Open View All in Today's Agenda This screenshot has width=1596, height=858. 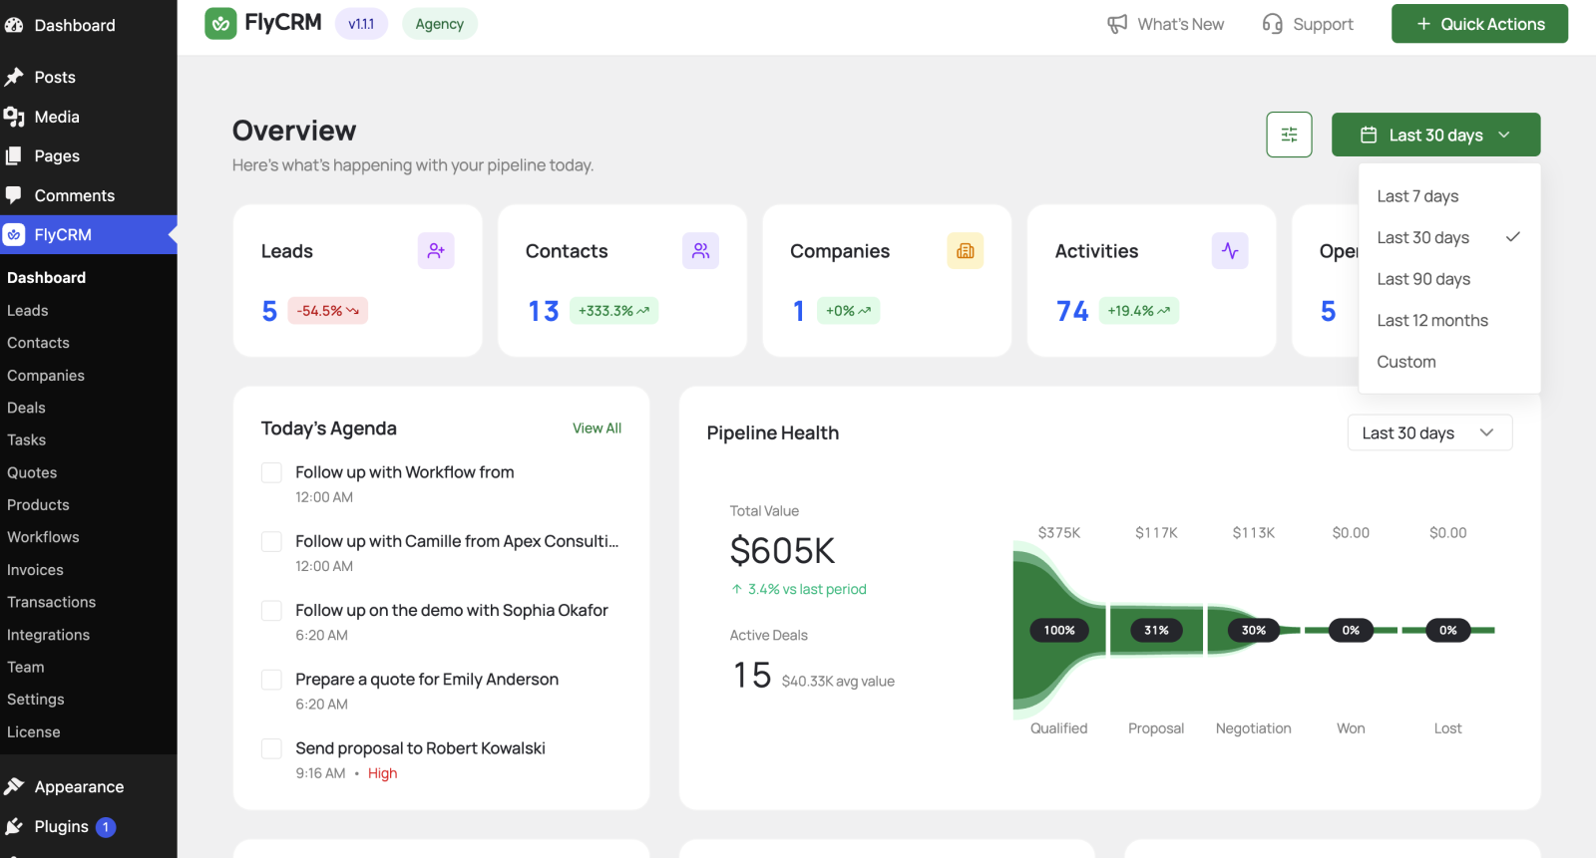tap(597, 429)
